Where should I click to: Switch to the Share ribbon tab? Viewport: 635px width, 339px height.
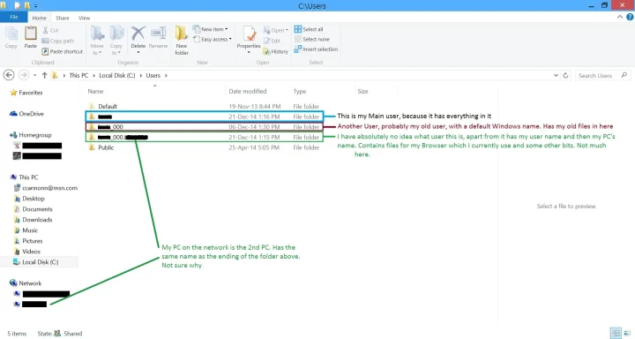[63, 18]
